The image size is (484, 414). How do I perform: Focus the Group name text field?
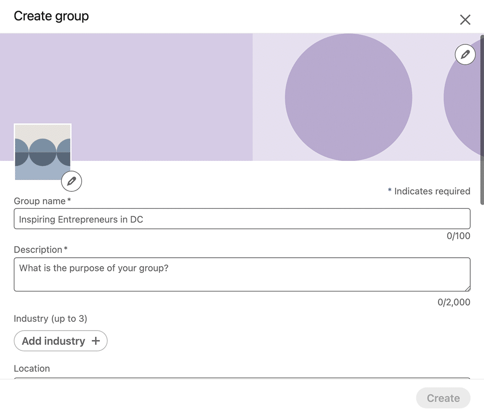coord(242,219)
